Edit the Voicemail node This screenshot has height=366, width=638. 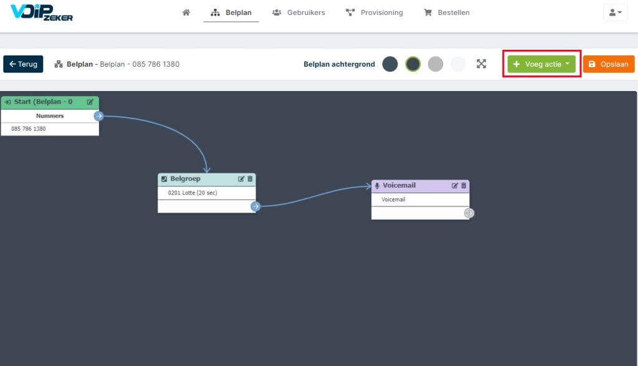click(454, 186)
